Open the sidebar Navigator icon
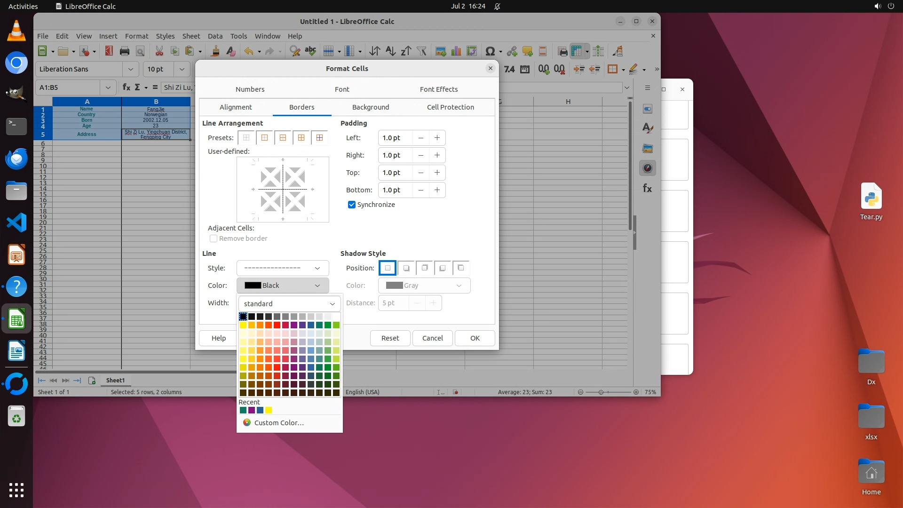This screenshot has width=903, height=508. [x=648, y=168]
